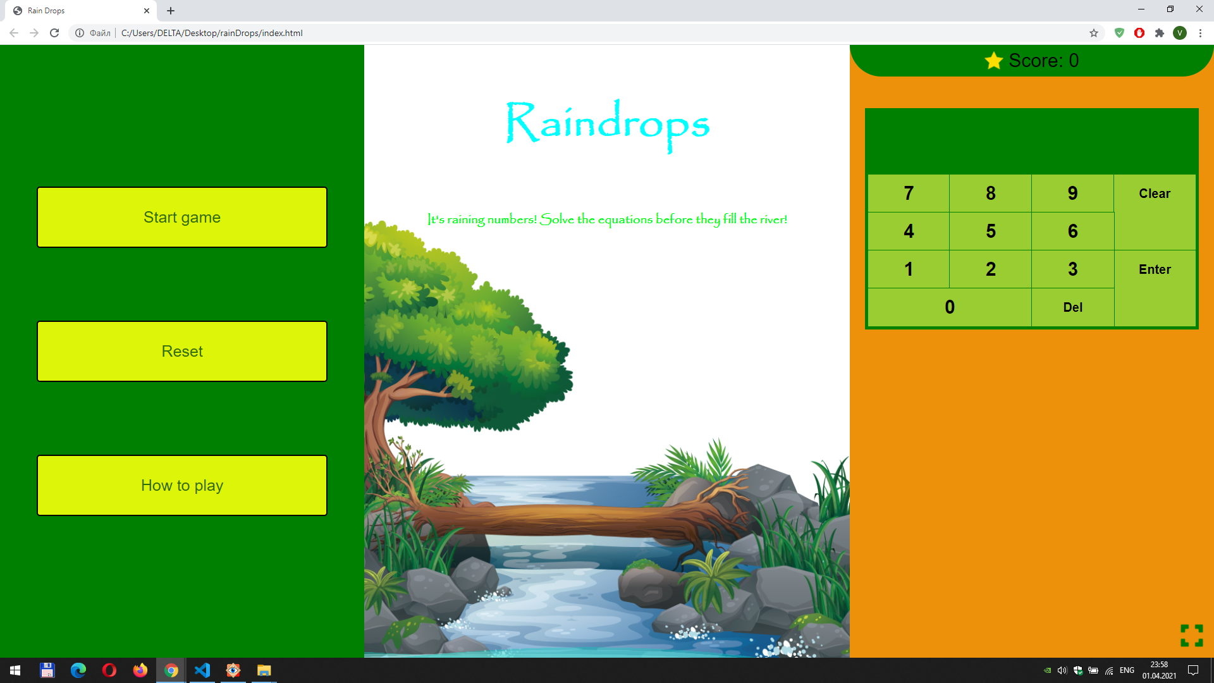Open the notification center icon

point(1193,670)
